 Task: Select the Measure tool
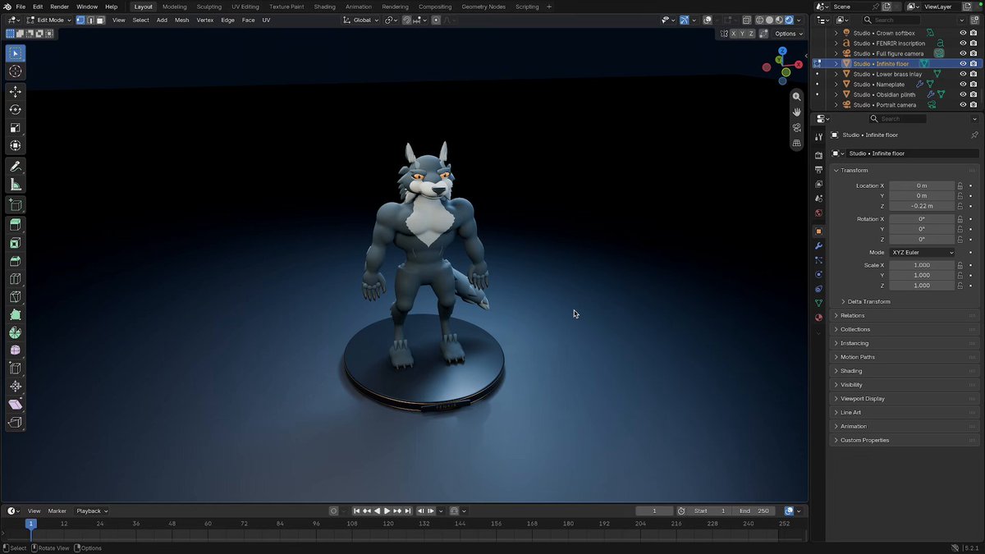pos(15,185)
